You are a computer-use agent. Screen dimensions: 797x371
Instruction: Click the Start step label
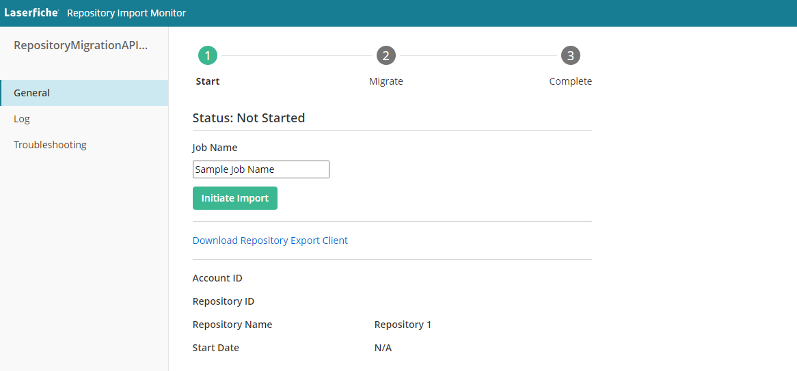(x=208, y=81)
